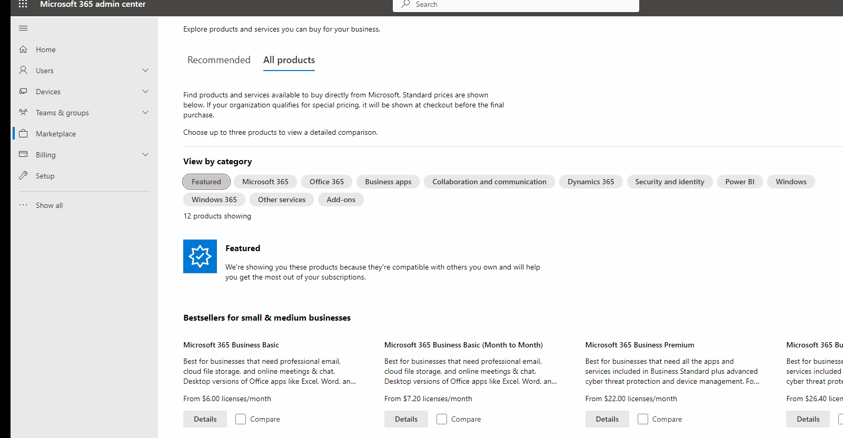Click the blue Featured badge icon
Screen dimensions: 843x438
pos(200,256)
